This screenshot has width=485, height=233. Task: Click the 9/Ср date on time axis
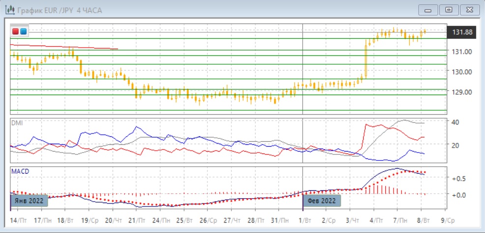450,220
